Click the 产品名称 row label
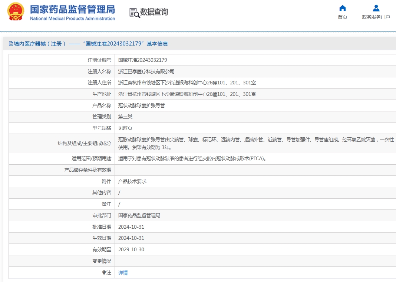 point(102,105)
